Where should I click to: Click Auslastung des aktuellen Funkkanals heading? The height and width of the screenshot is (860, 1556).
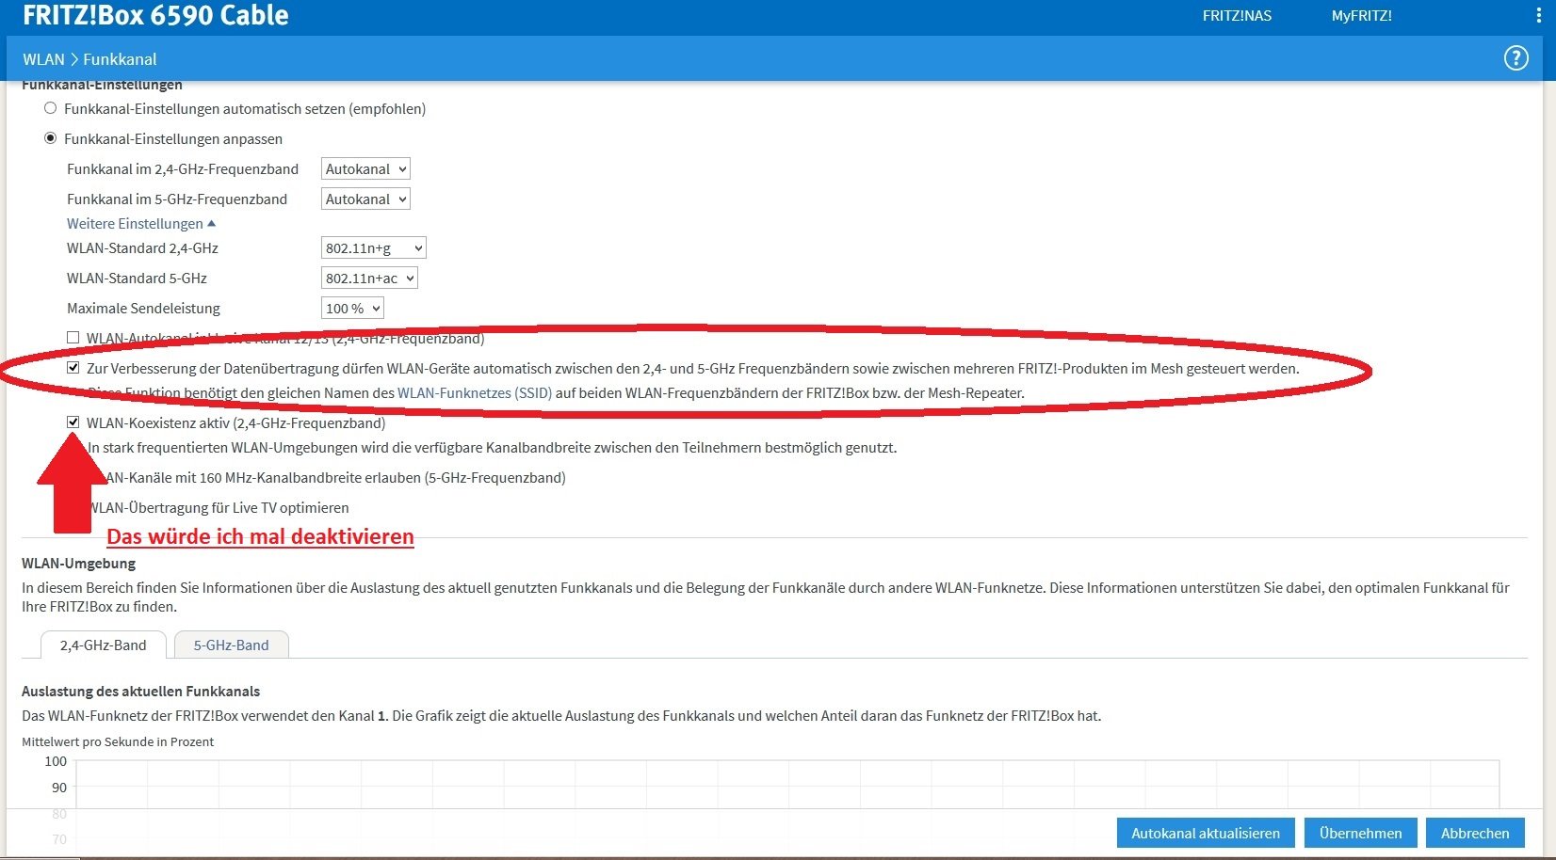coord(141,692)
